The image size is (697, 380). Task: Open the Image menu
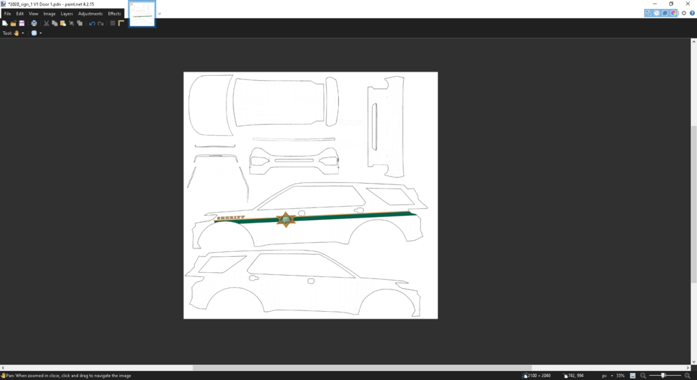[x=49, y=14]
